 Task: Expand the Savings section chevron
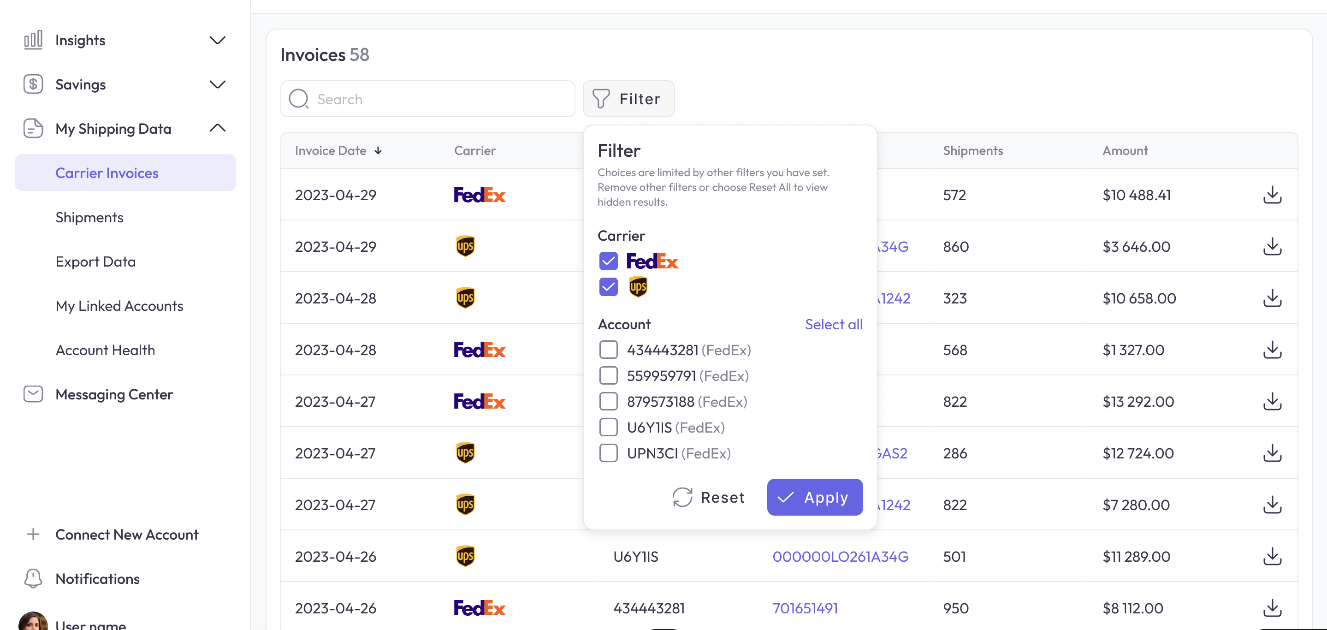(218, 84)
